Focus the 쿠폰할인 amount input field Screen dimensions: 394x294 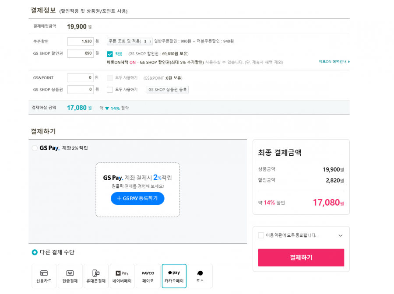click(x=81, y=42)
